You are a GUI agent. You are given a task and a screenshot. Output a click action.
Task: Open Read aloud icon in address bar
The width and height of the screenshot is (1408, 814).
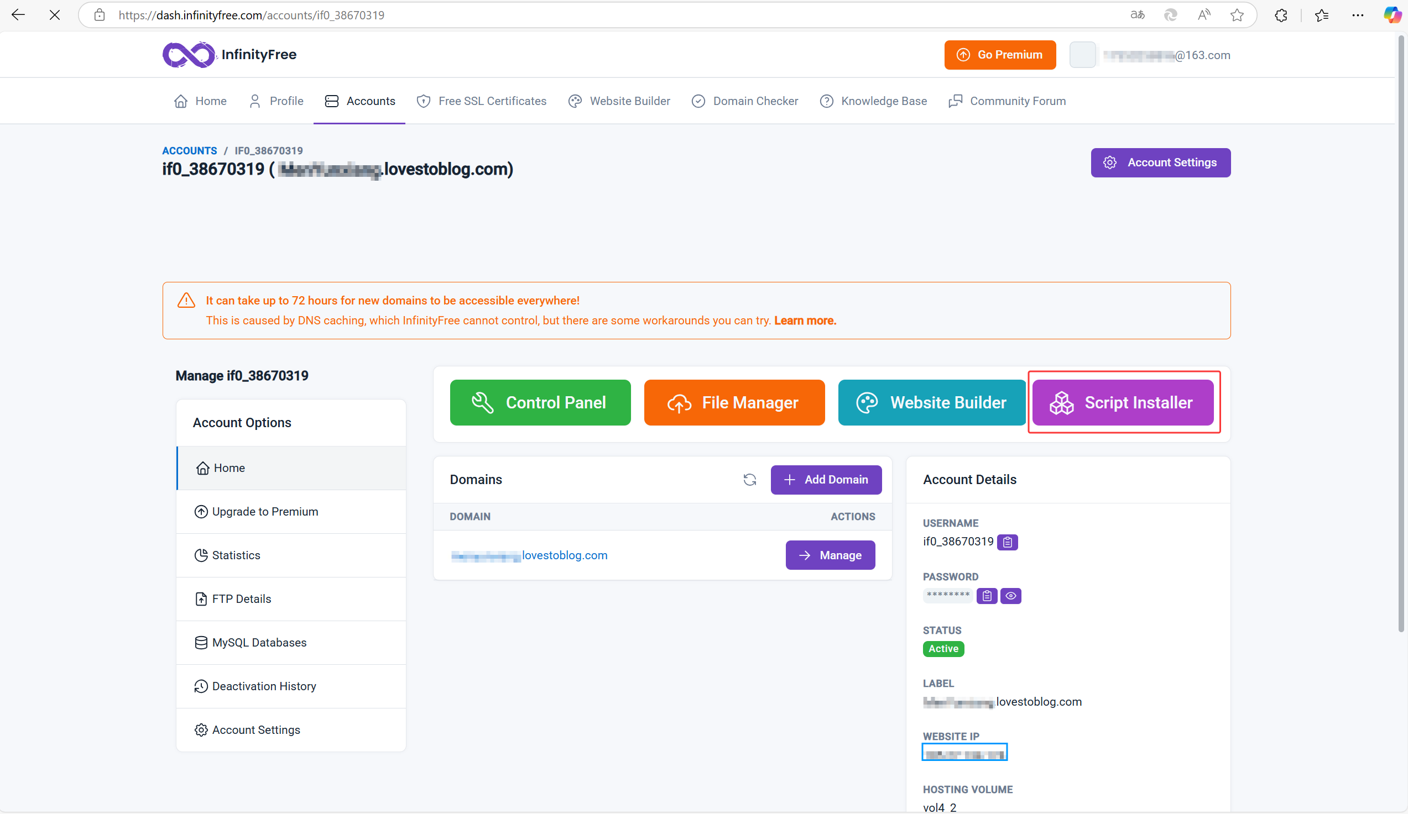click(x=1203, y=15)
